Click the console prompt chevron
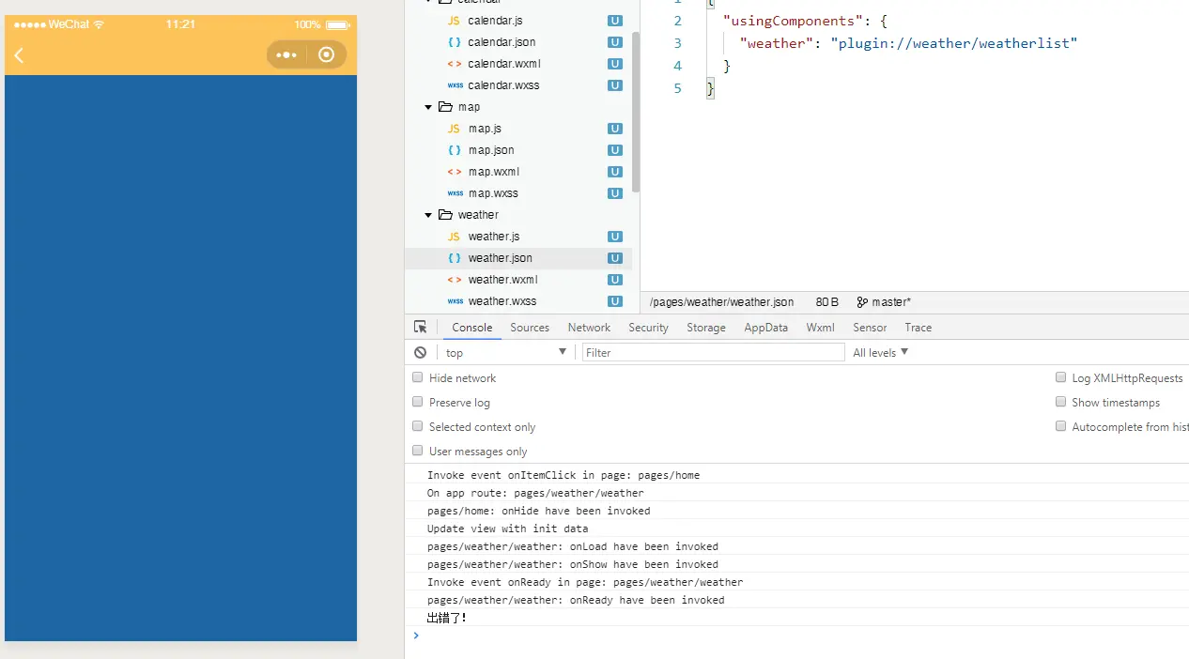Viewport: 1189px width, 659px height. 416,636
